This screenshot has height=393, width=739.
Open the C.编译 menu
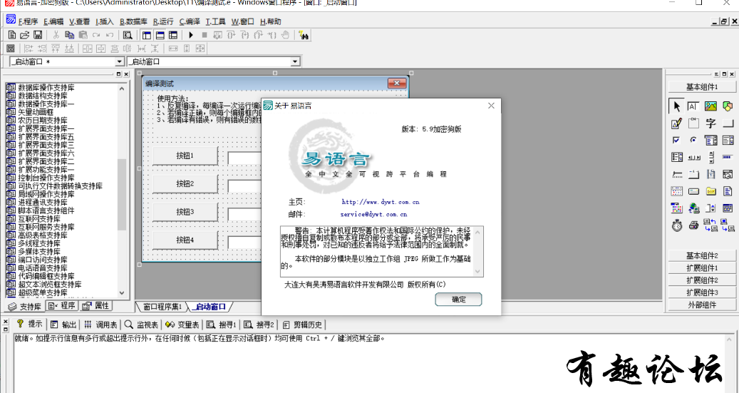click(190, 21)
